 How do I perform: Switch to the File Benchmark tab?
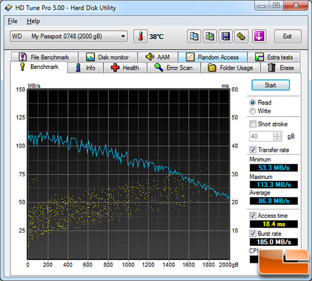(44, 57)
